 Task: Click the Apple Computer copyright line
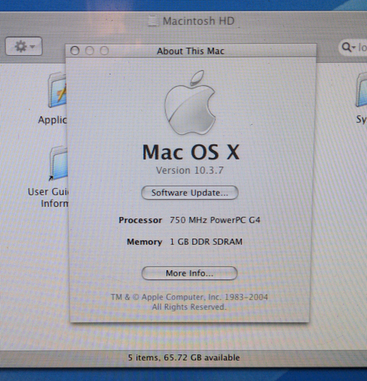tap(189, 297)
